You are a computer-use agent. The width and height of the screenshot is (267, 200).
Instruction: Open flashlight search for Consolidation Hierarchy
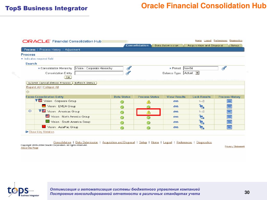(129, 68)
